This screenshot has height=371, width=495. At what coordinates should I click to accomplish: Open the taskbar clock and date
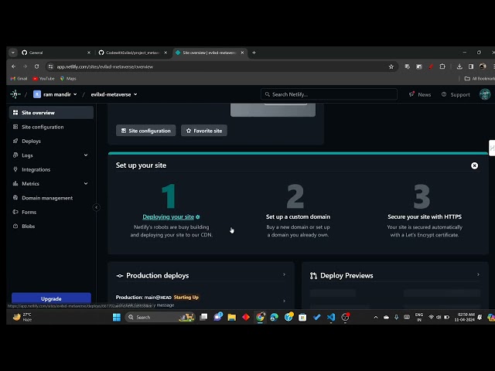464,317
